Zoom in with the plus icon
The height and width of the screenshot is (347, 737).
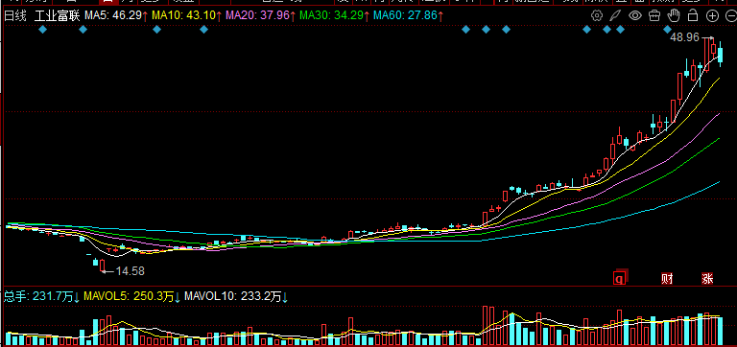pos(713,15)
